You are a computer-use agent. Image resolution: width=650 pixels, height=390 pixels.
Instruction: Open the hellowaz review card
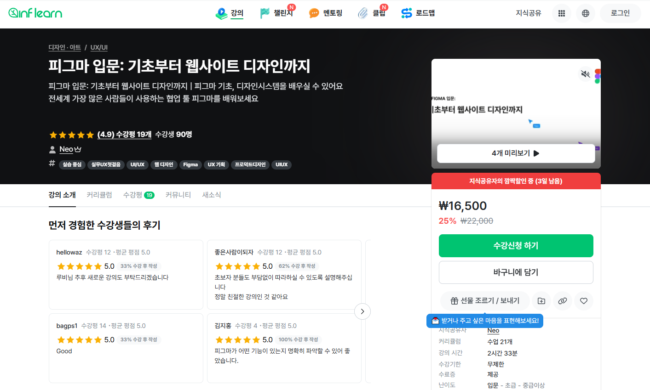[126, 275]
